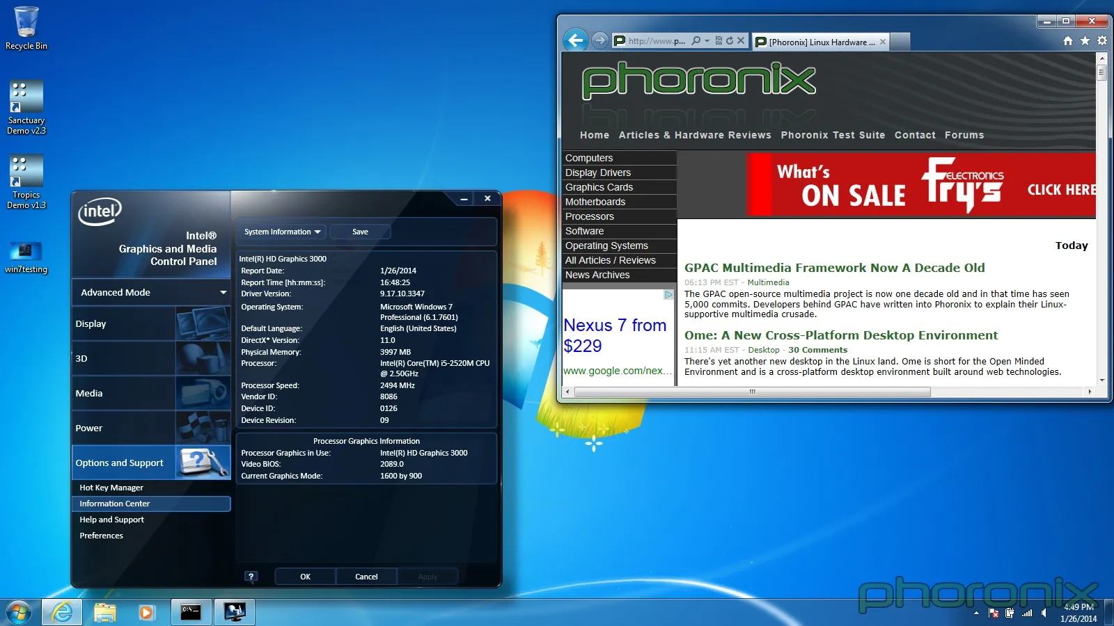Click the Internet Explorer forward arrow
This screenshot has width=1114, height=626.
click(x=599, y=40)
